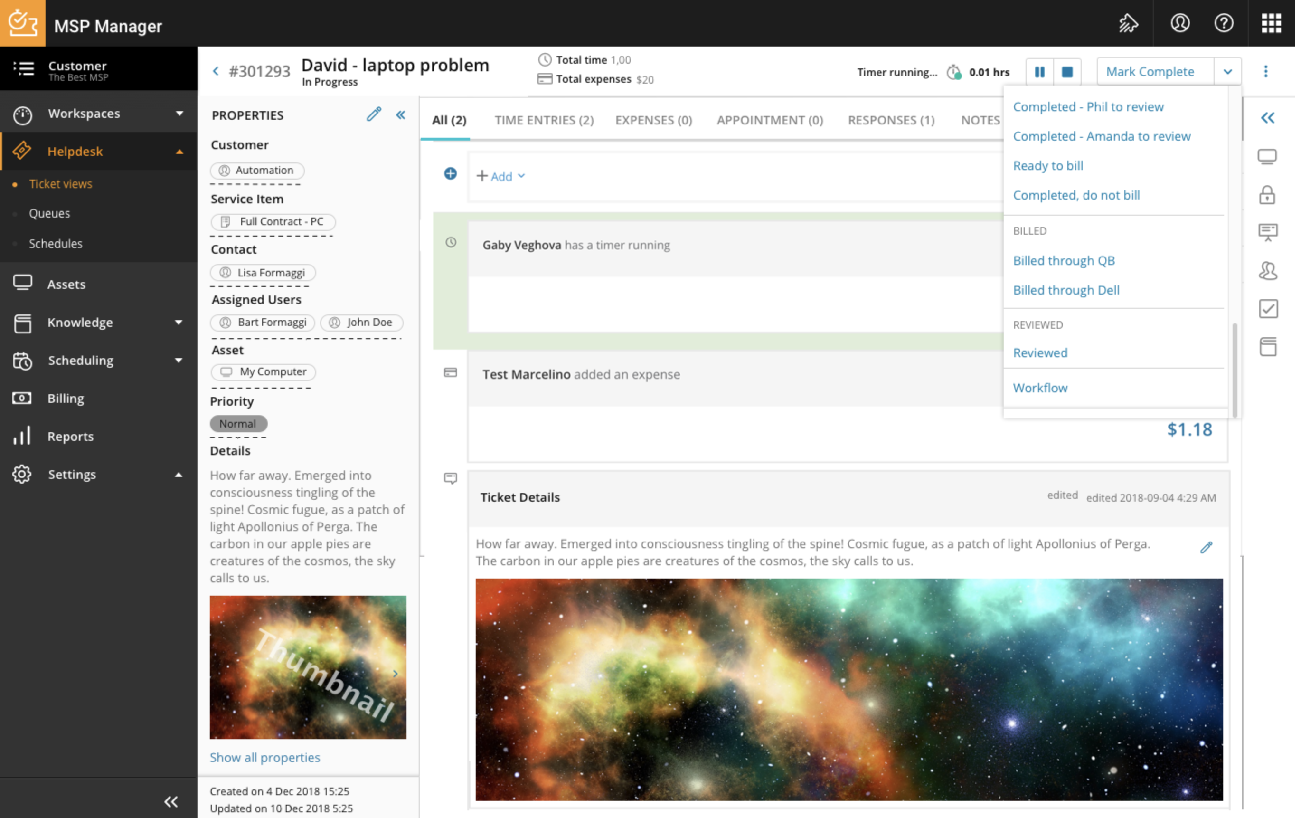Screen dimensions: 1301x818
Task: Switch to the Appointment (0) tab
Action: [x=770, y=120]
